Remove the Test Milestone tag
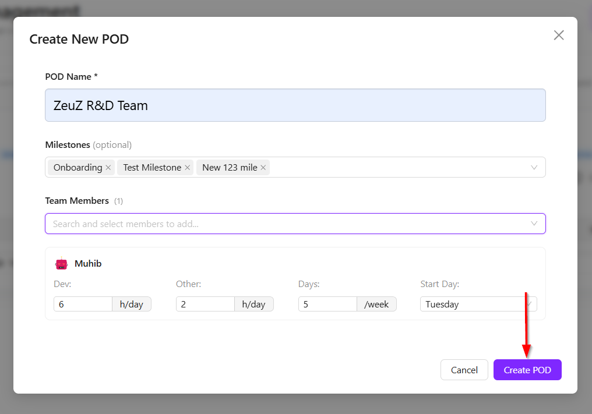The width and height of the screenshot is (592, 414). 187,168
